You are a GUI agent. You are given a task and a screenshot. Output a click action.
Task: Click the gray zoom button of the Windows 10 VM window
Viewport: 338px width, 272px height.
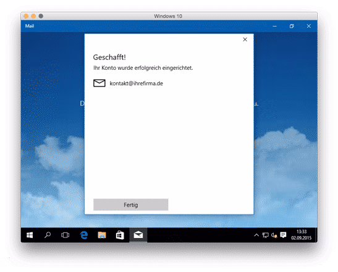click(x=41, y=16)
